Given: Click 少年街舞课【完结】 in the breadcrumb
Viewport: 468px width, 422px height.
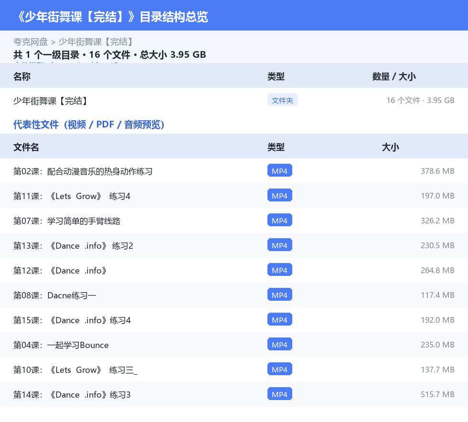Looking at the screenshot, I should (96, 42).
